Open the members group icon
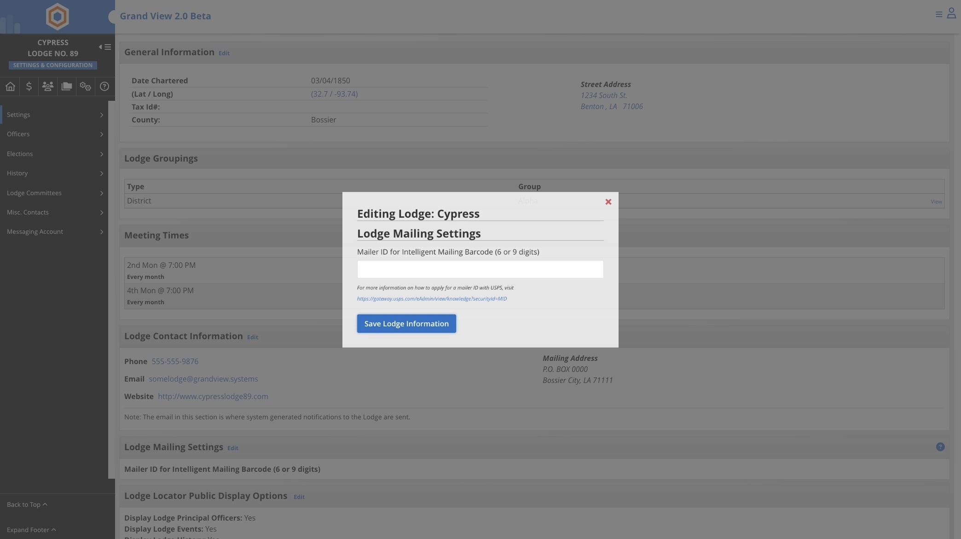 tap(48, 86)
